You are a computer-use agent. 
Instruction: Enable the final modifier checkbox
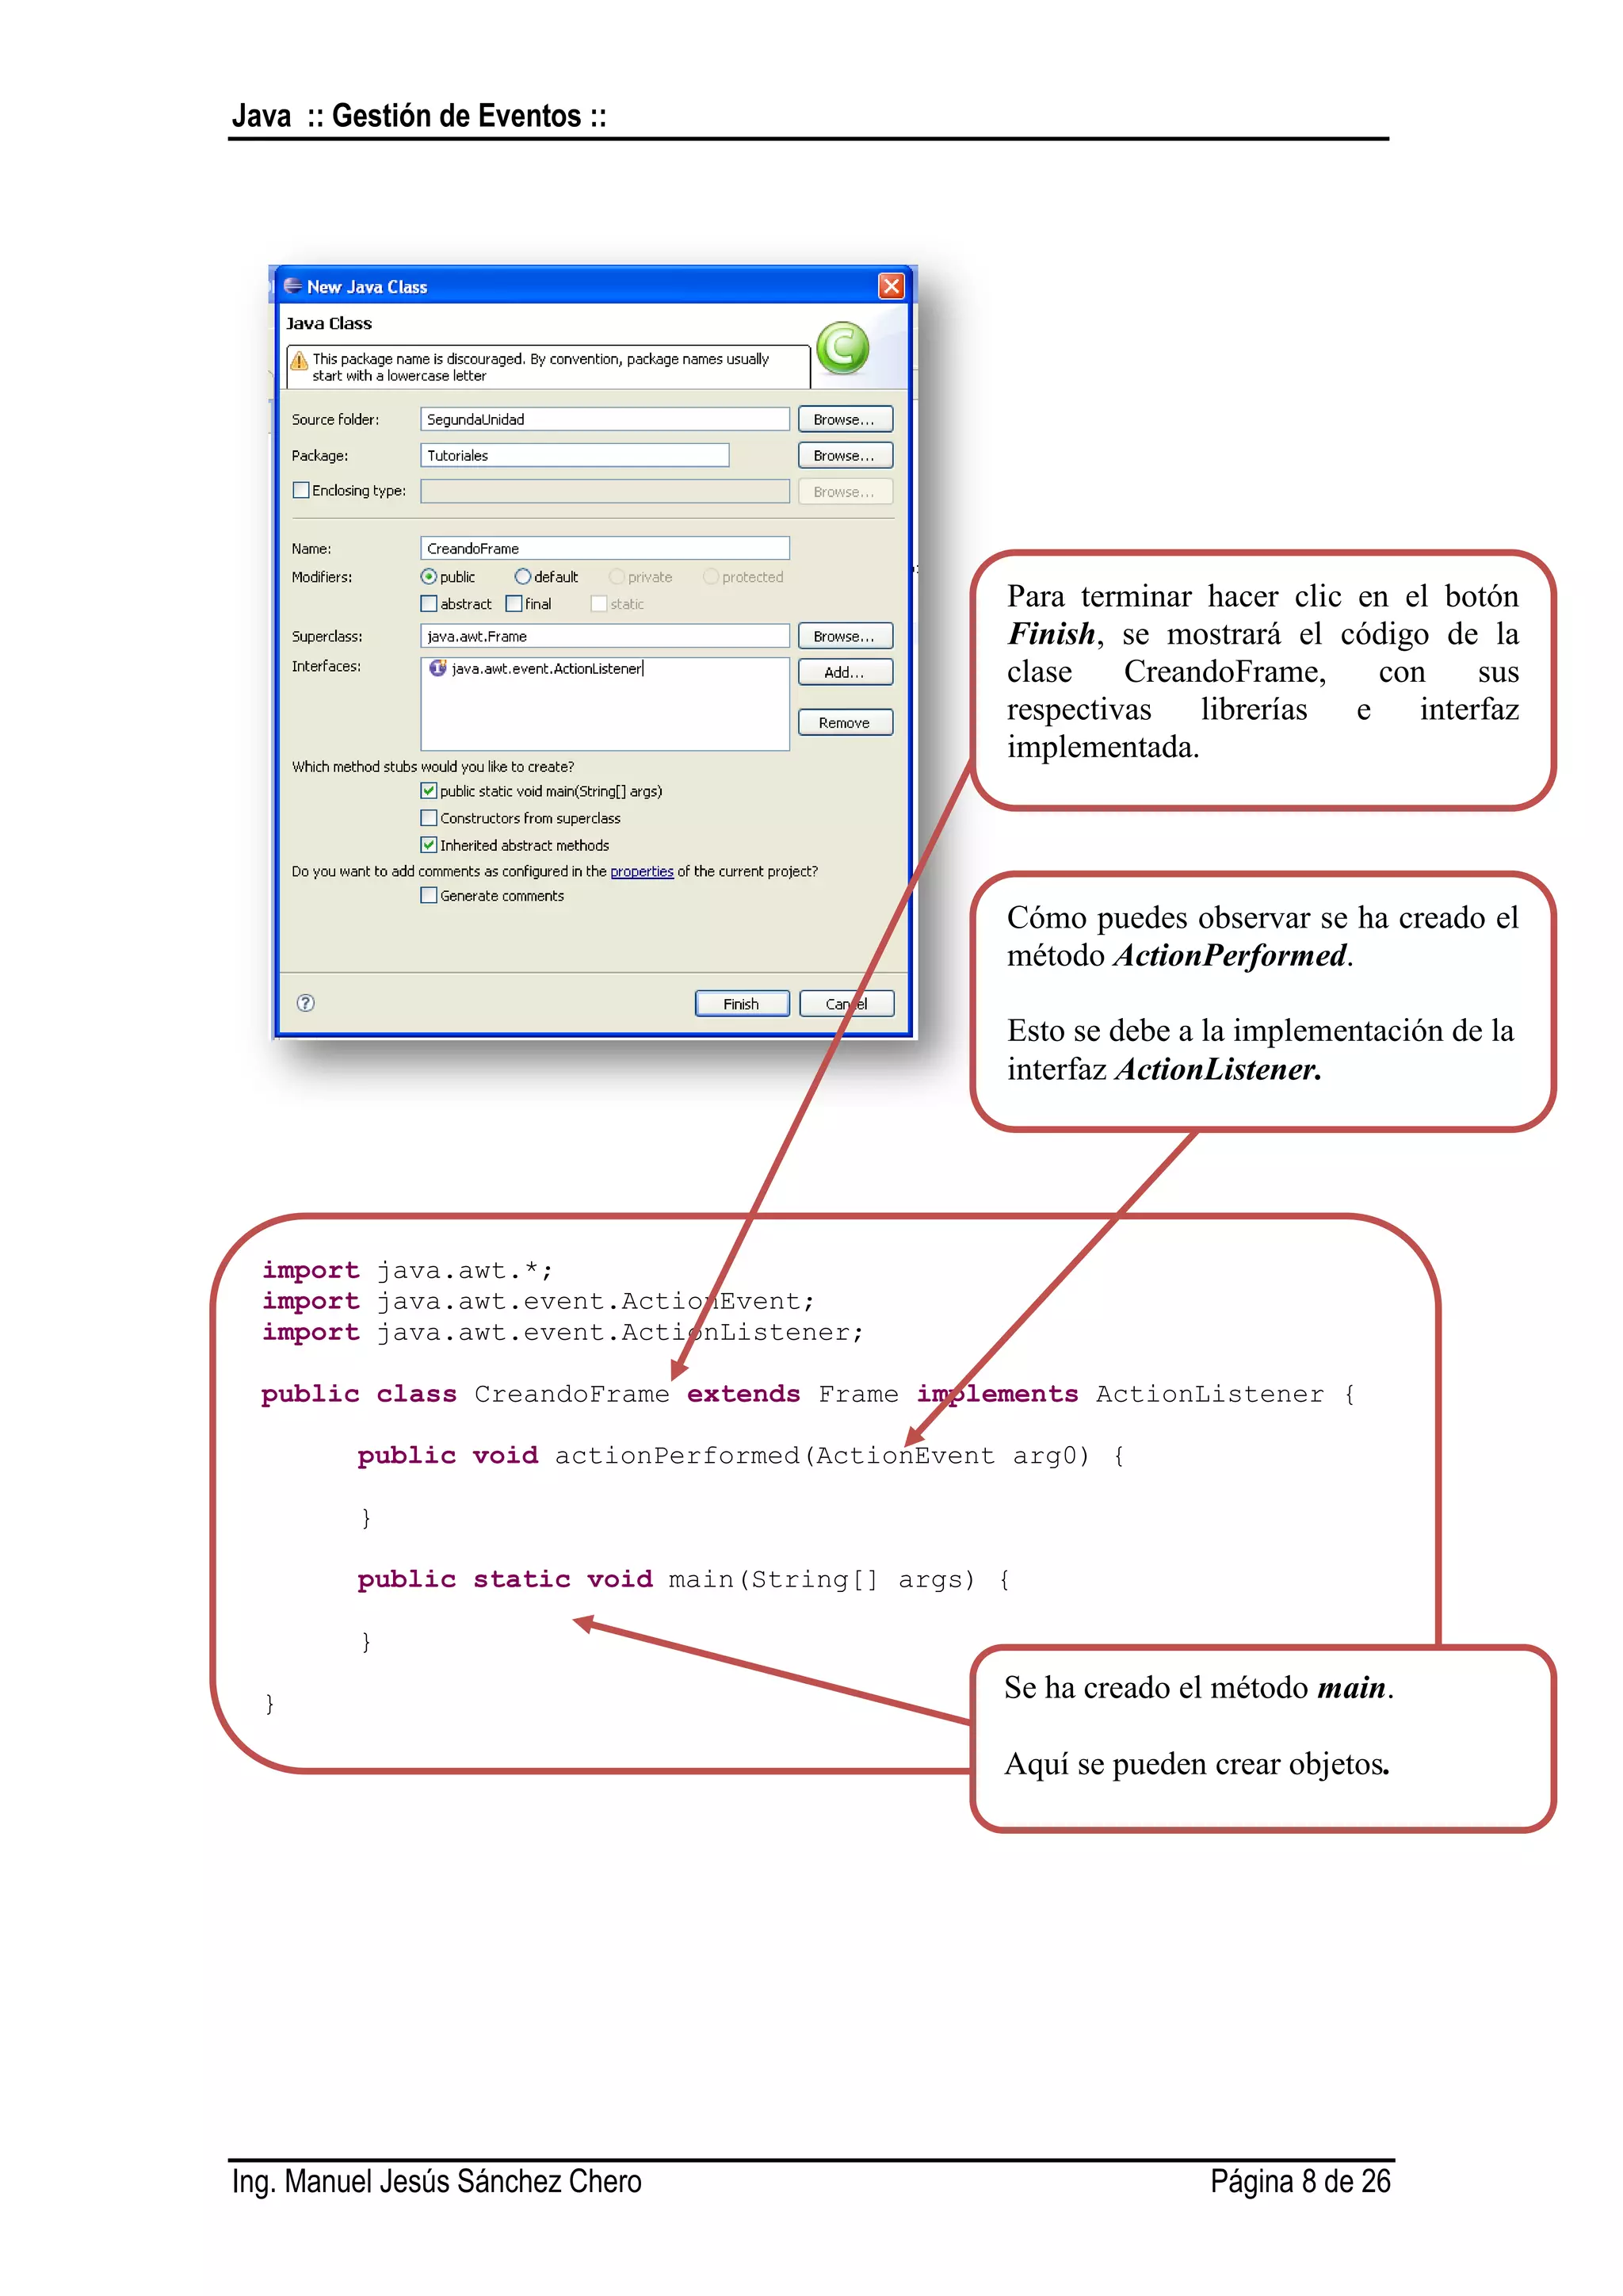click(514, 604)
